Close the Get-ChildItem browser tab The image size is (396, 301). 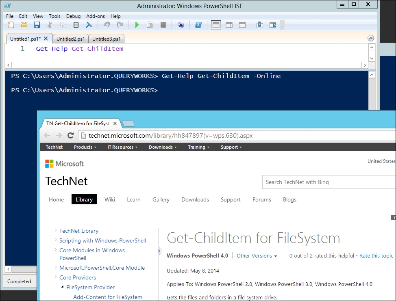pos(115,123)
